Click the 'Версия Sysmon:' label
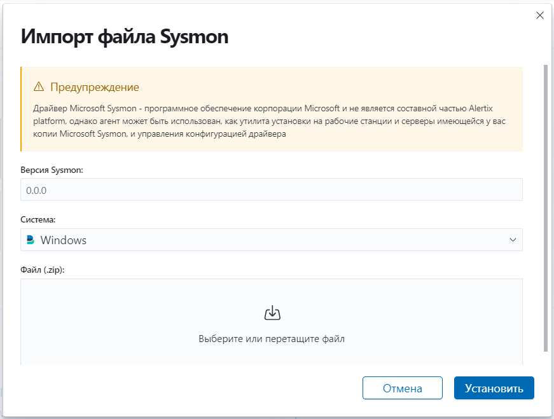The image size is (554, 419). (x=52, y=170)
